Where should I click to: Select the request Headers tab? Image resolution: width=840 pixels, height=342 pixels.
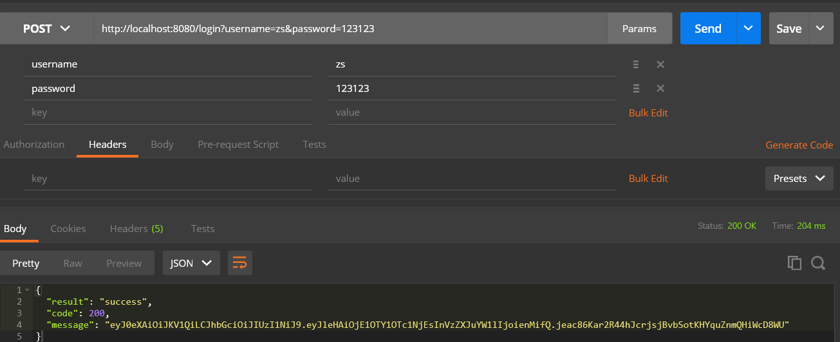point(107,145)
